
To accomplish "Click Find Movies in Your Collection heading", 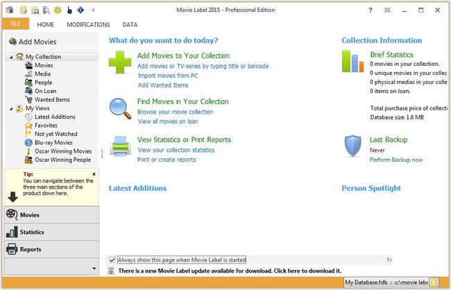I will [x=183, y=101].
